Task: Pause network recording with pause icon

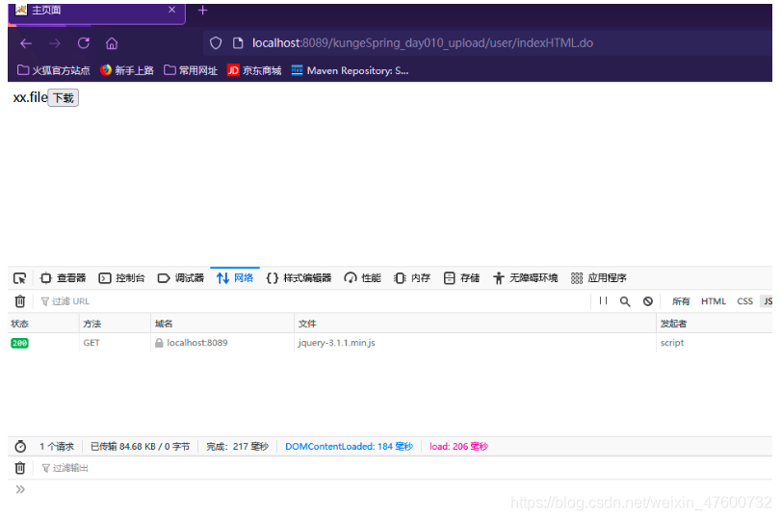Action: point(603,300)
